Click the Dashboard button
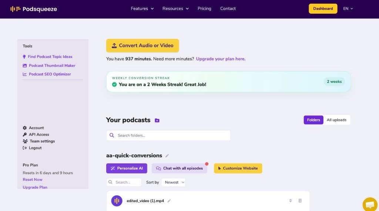This screenshot has width=379, height=211. coord(323,9)
